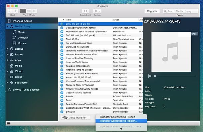This screenshot has height=132, width=203.
Task: Toggle sort direction arrow in header
Action: click(63, 20)
